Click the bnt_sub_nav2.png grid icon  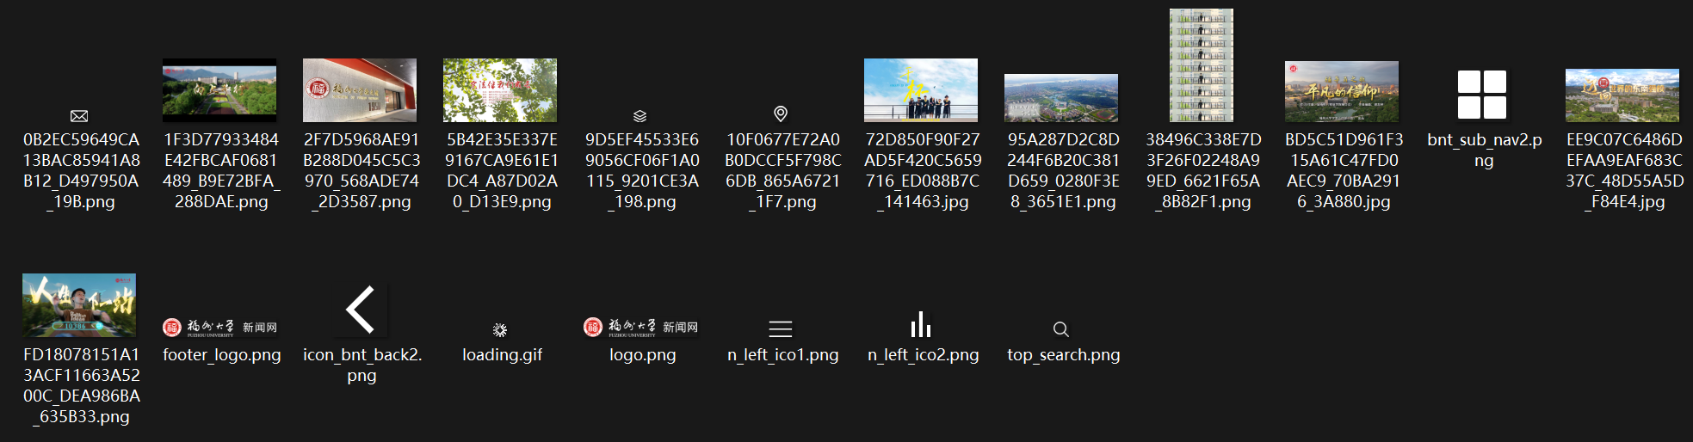[x=1482, y=95]
